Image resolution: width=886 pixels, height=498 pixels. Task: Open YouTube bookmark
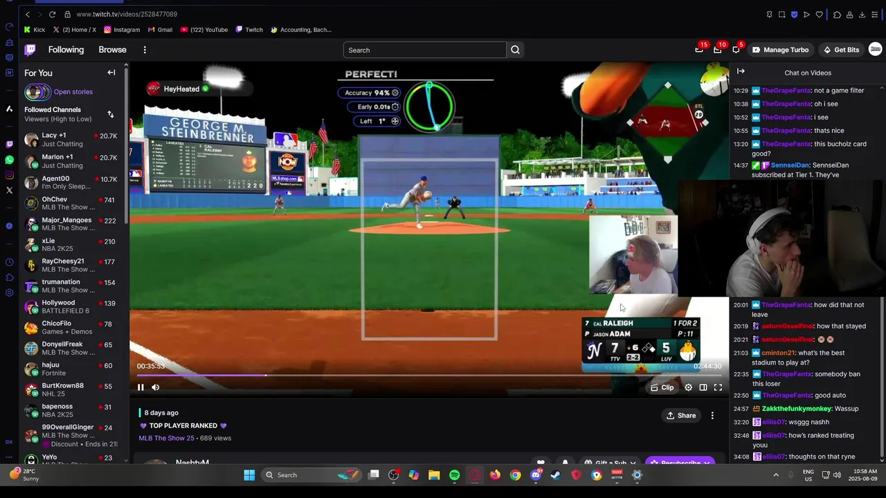204,30
